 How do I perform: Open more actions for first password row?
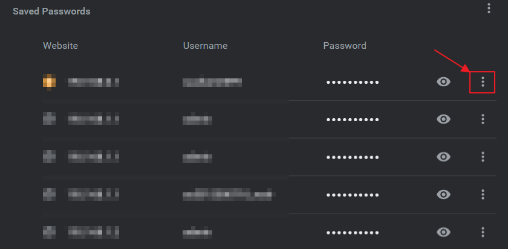tap(483, 82)
